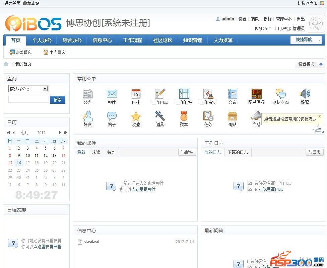Viewport: 327px width, 268px height.
Task: Go to next year in calendar
Action: click(65, 132)
